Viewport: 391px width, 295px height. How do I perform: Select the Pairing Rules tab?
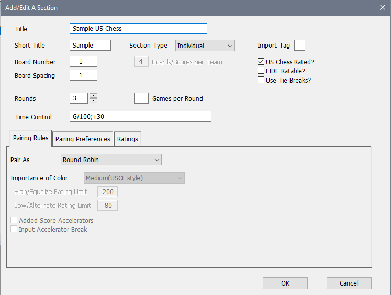(x=31, y=138)
